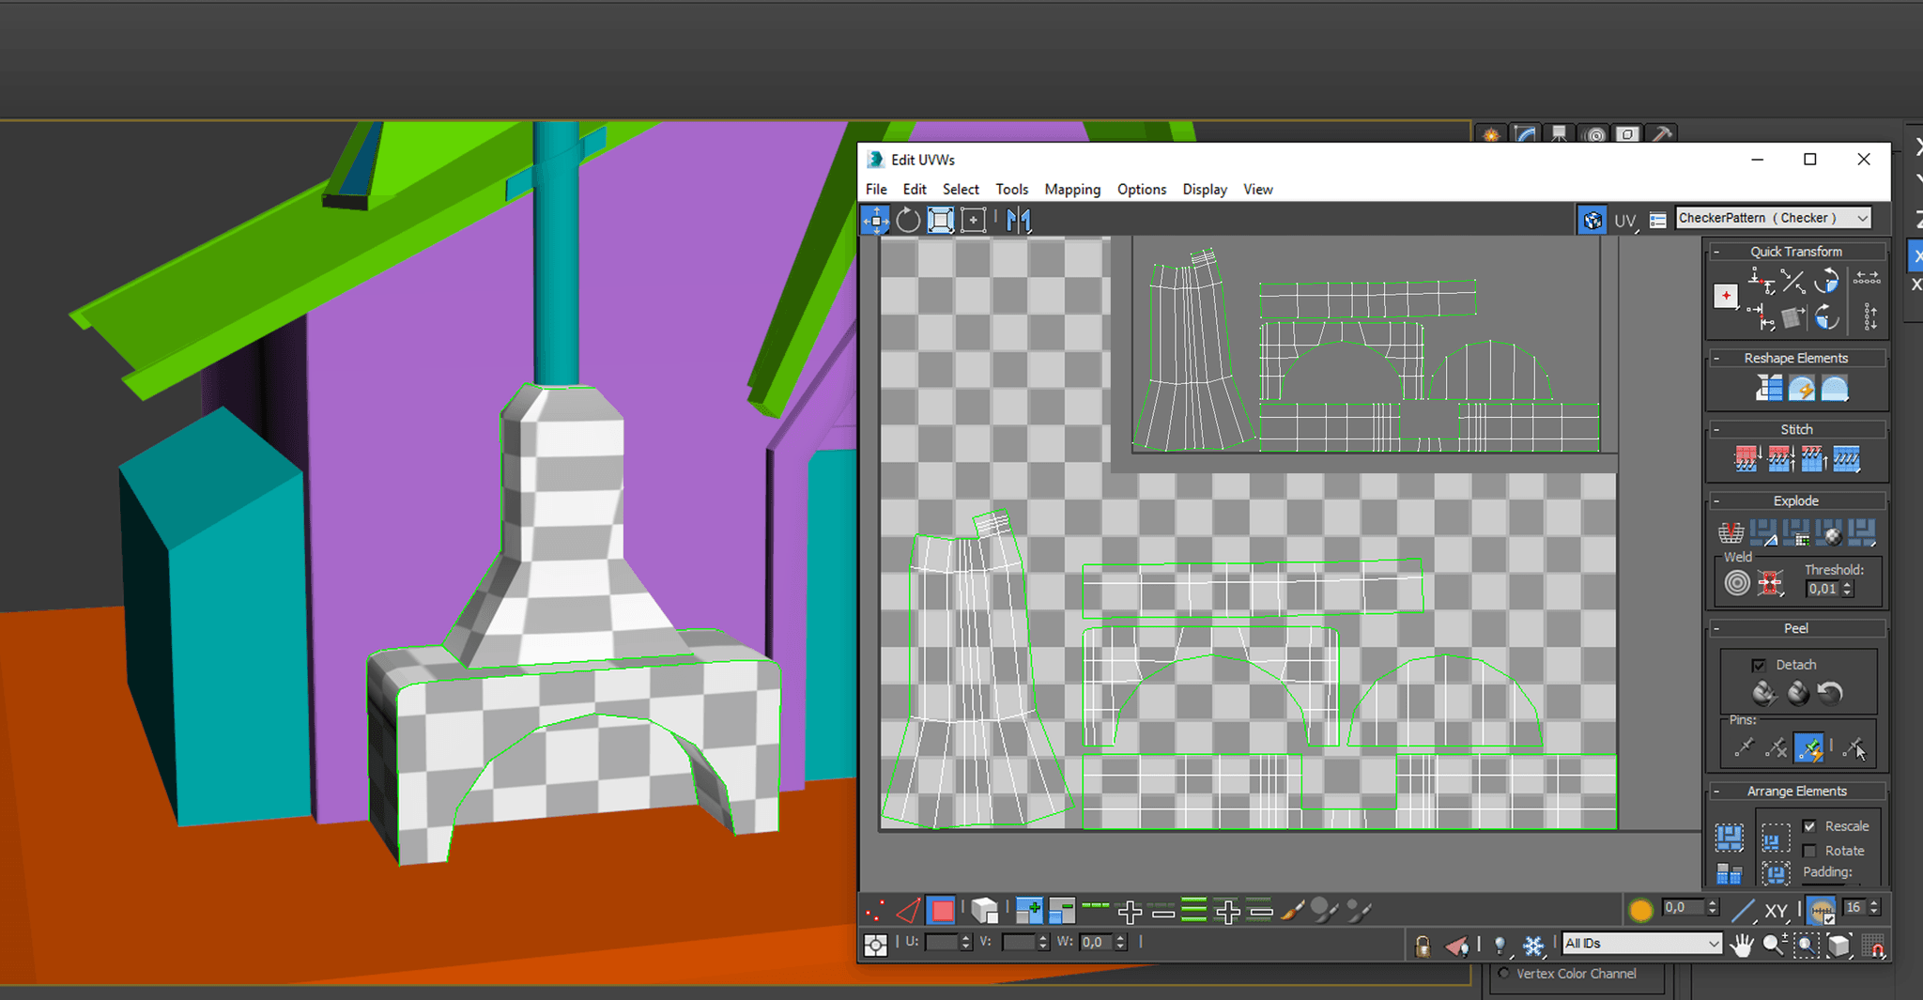Click the U coordinate input field

(x=944, y=942)
